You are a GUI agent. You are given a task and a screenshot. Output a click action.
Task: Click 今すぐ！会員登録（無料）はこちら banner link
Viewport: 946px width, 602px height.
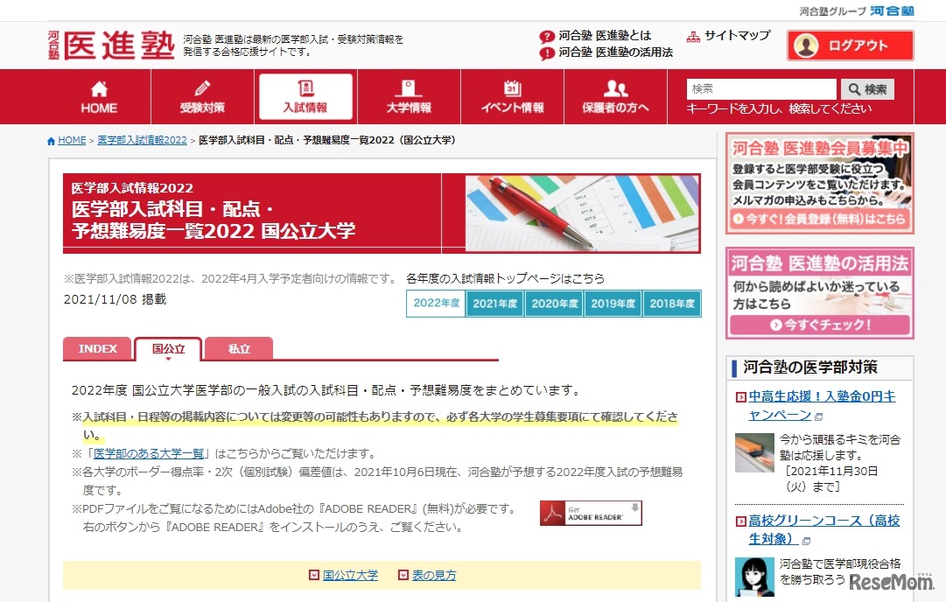tap(819, 220)
